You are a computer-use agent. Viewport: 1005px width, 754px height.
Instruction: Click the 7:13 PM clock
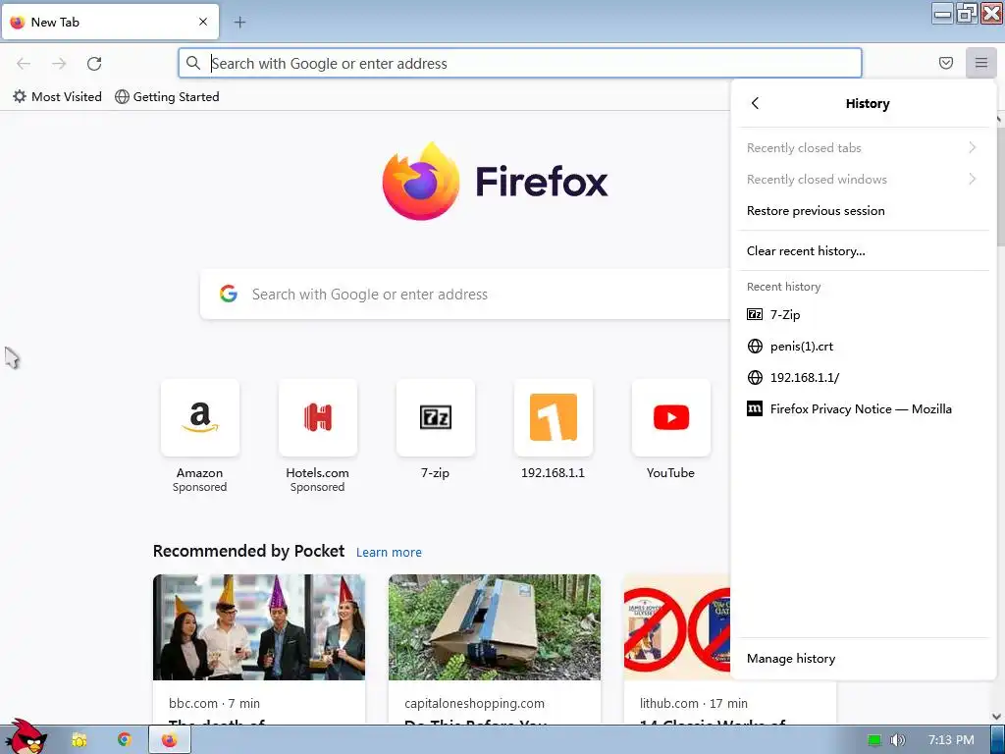tap(951, 740)
